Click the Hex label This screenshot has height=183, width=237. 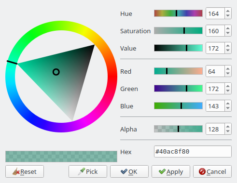tap(126, 152)
